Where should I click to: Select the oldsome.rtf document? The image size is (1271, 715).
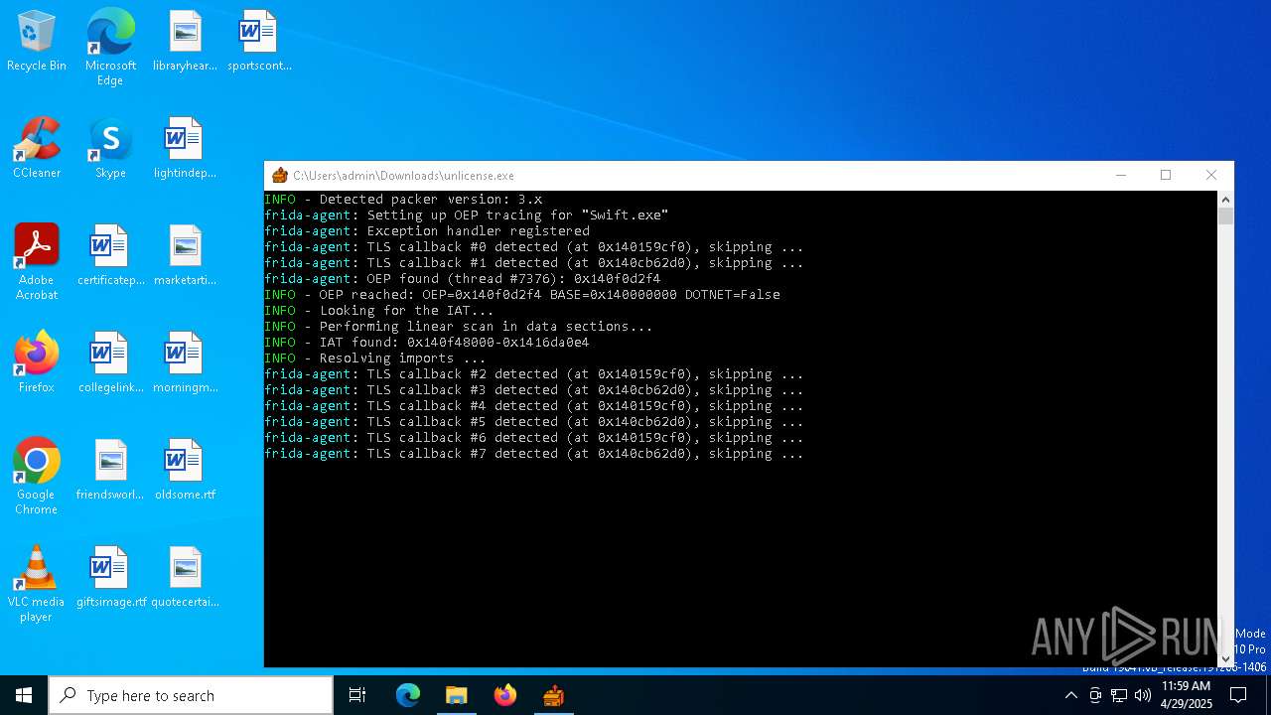(x=185, y=471)
